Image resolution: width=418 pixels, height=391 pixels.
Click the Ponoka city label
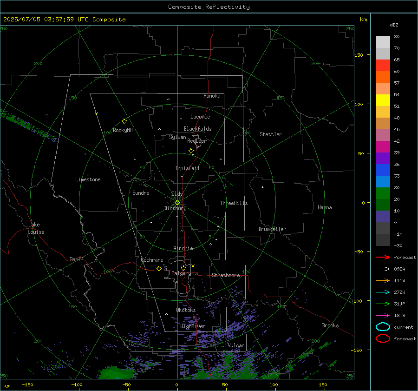tap(212, 96)
